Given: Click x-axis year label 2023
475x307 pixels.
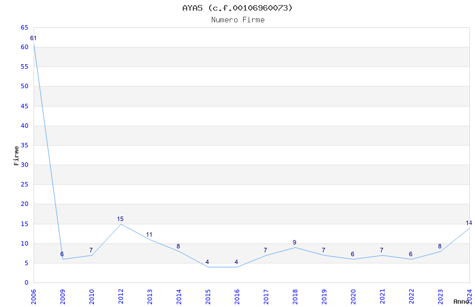Looking at the screenshot, I should coord(440,297).
